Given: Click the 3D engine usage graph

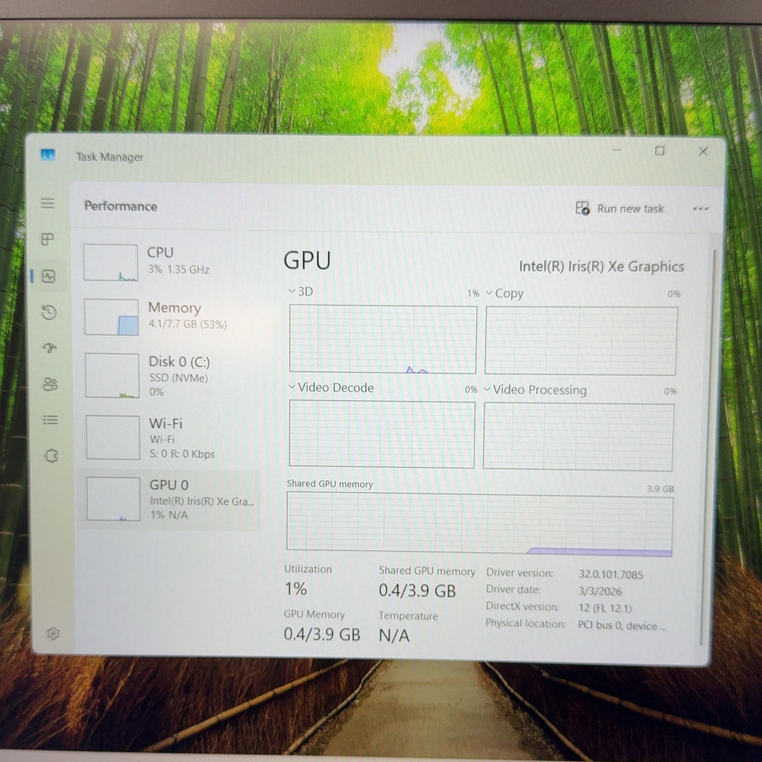Looking at the screenshot, I should (383, 339).
